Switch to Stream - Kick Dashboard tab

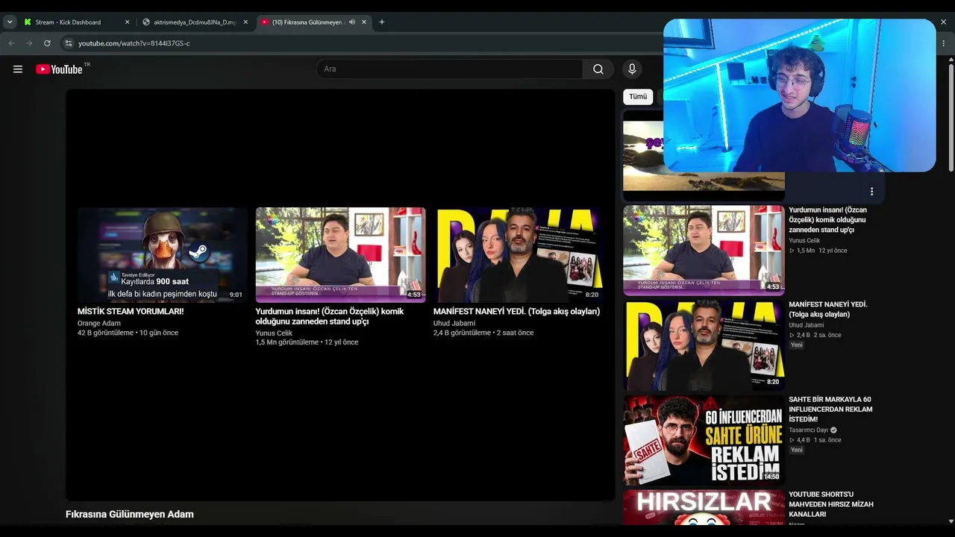77,22
